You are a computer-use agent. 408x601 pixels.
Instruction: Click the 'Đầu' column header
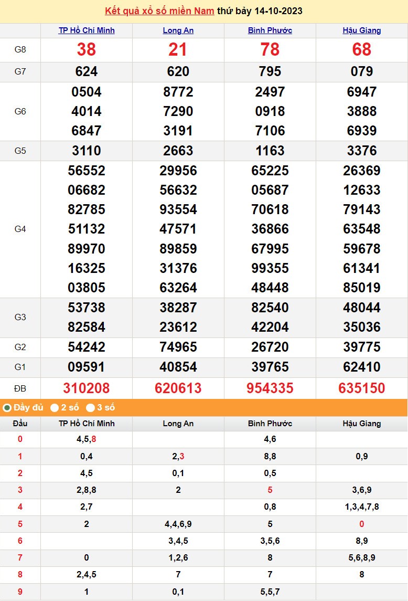pos(20,424)
